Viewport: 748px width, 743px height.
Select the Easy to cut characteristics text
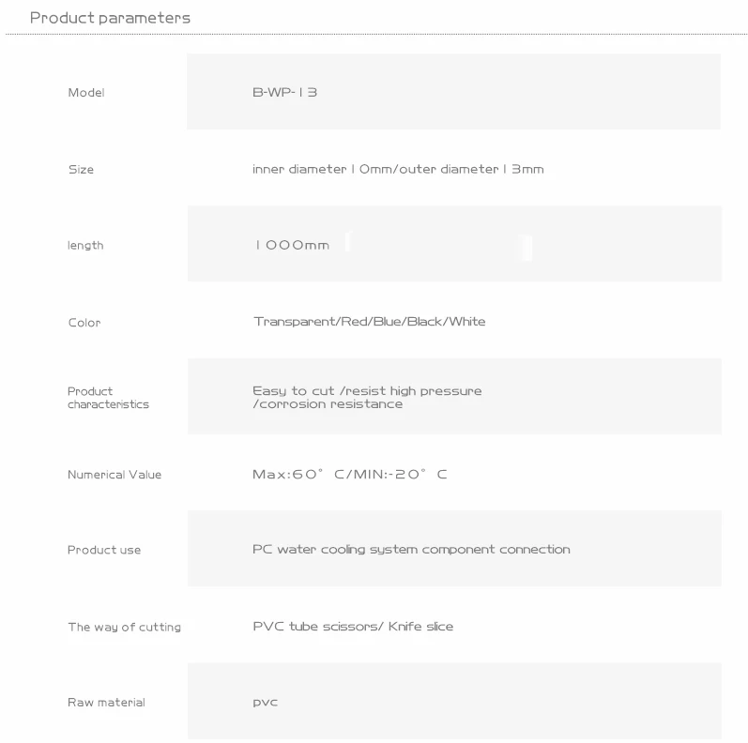(367, 397)
